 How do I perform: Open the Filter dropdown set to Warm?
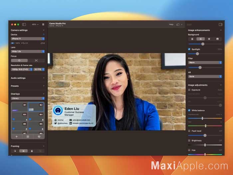205,63
